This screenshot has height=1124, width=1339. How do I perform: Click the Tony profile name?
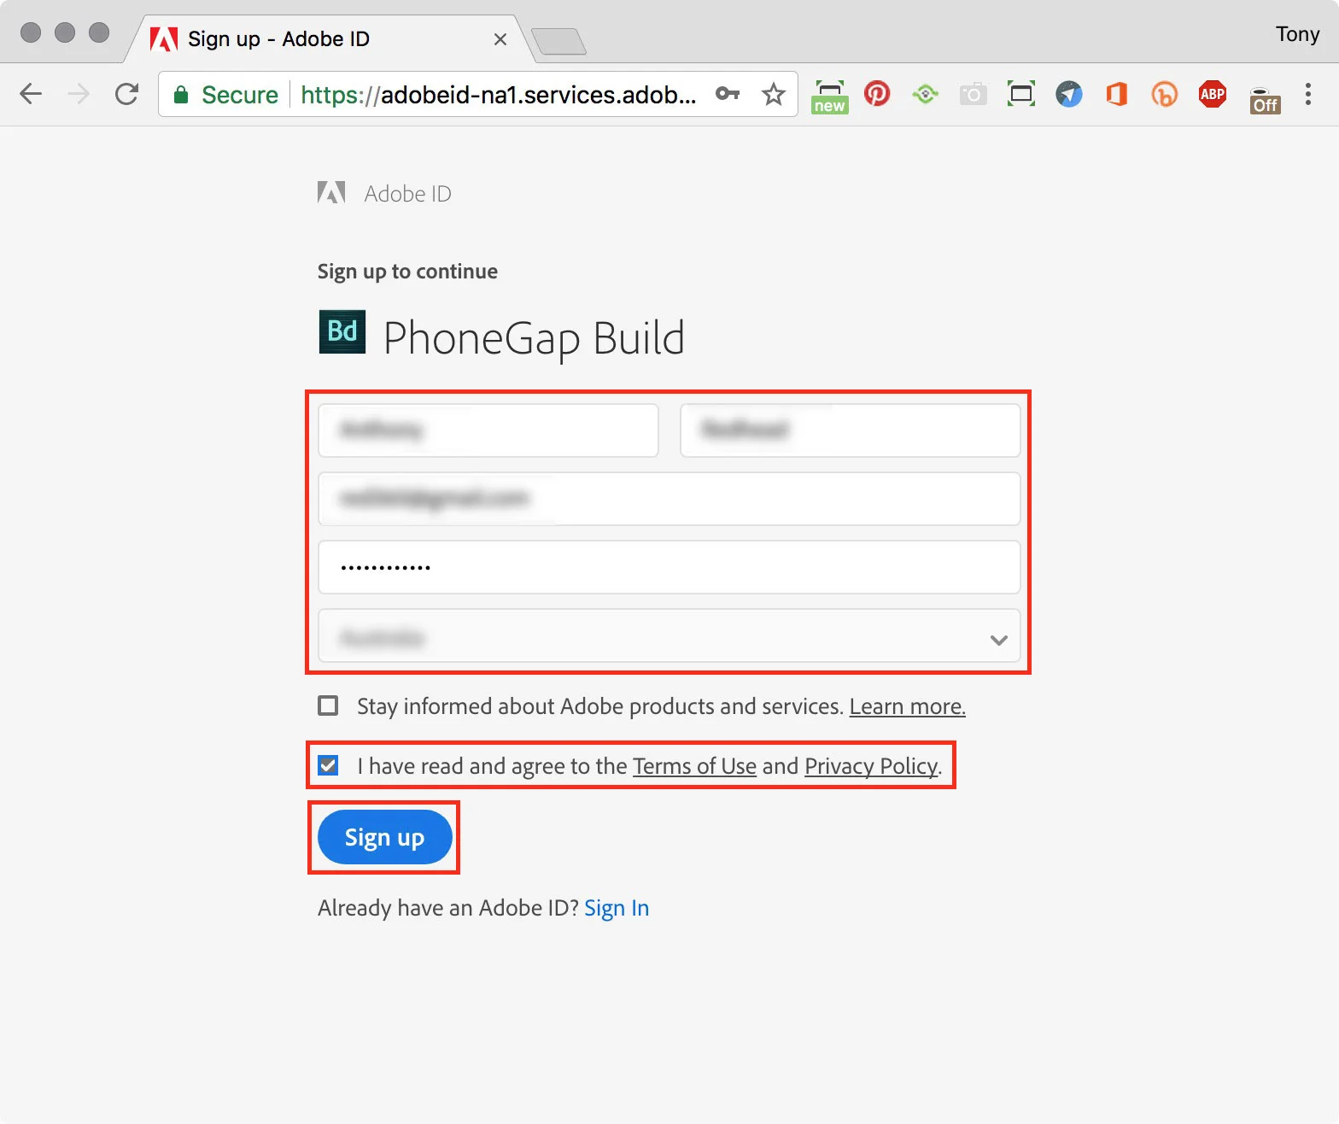(x=1297, y=34)
